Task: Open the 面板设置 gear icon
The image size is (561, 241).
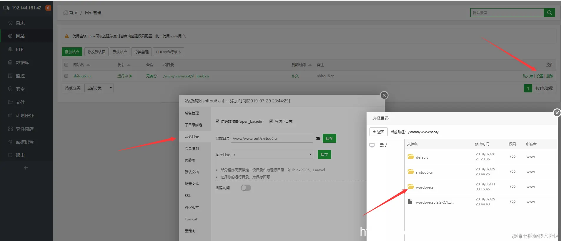Action: pos(10,142)
